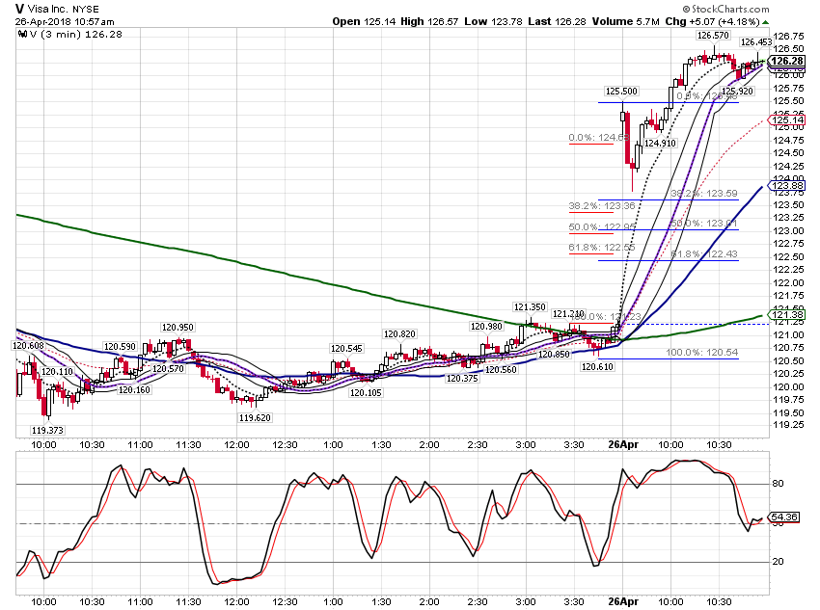Click the 125.920 price label
820x610 pixels.
pos(737,92)
